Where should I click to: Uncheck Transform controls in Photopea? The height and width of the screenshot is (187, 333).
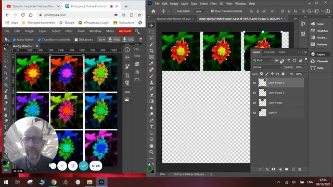coord(40,39)
